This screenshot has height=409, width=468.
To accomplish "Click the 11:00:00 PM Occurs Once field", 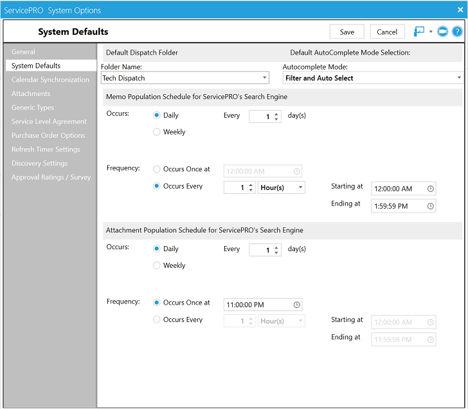I will 263,305.
